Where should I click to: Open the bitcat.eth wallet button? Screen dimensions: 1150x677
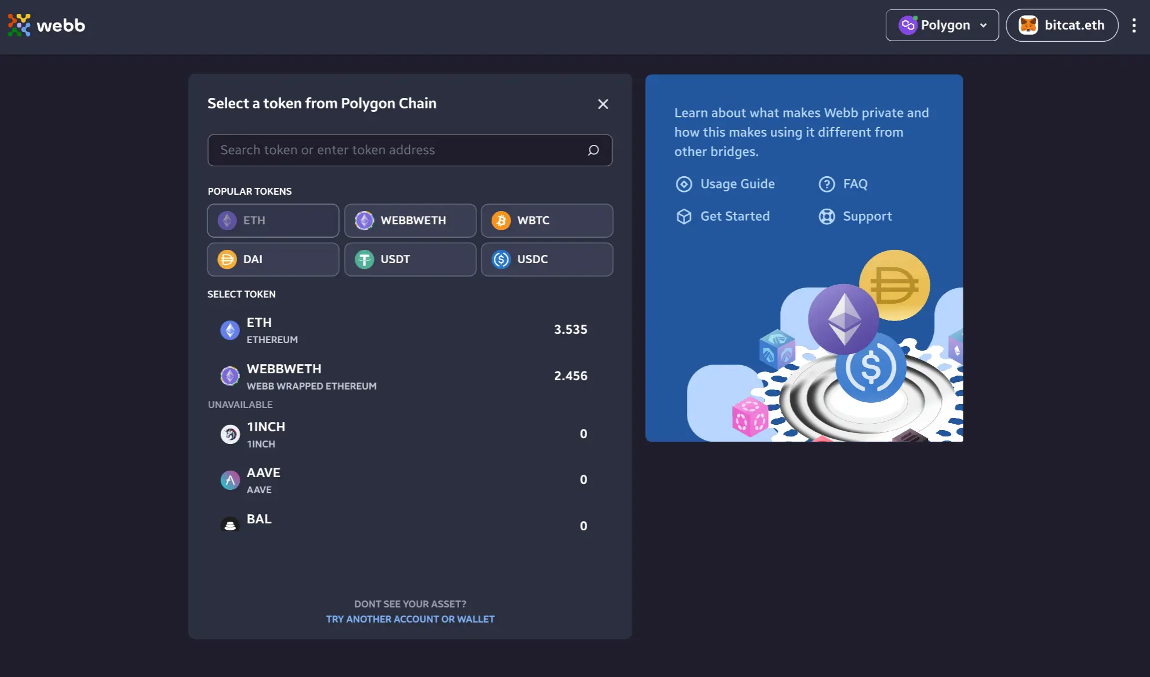click(1061, 25)
